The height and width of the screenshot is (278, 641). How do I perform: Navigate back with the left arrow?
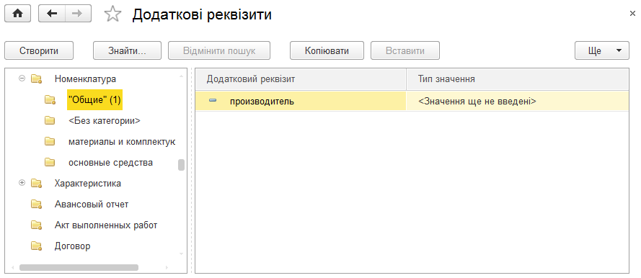51,14
